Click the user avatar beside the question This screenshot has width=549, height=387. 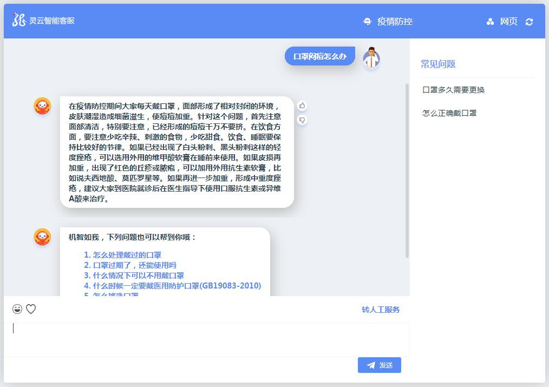click(x=371, y=58)
